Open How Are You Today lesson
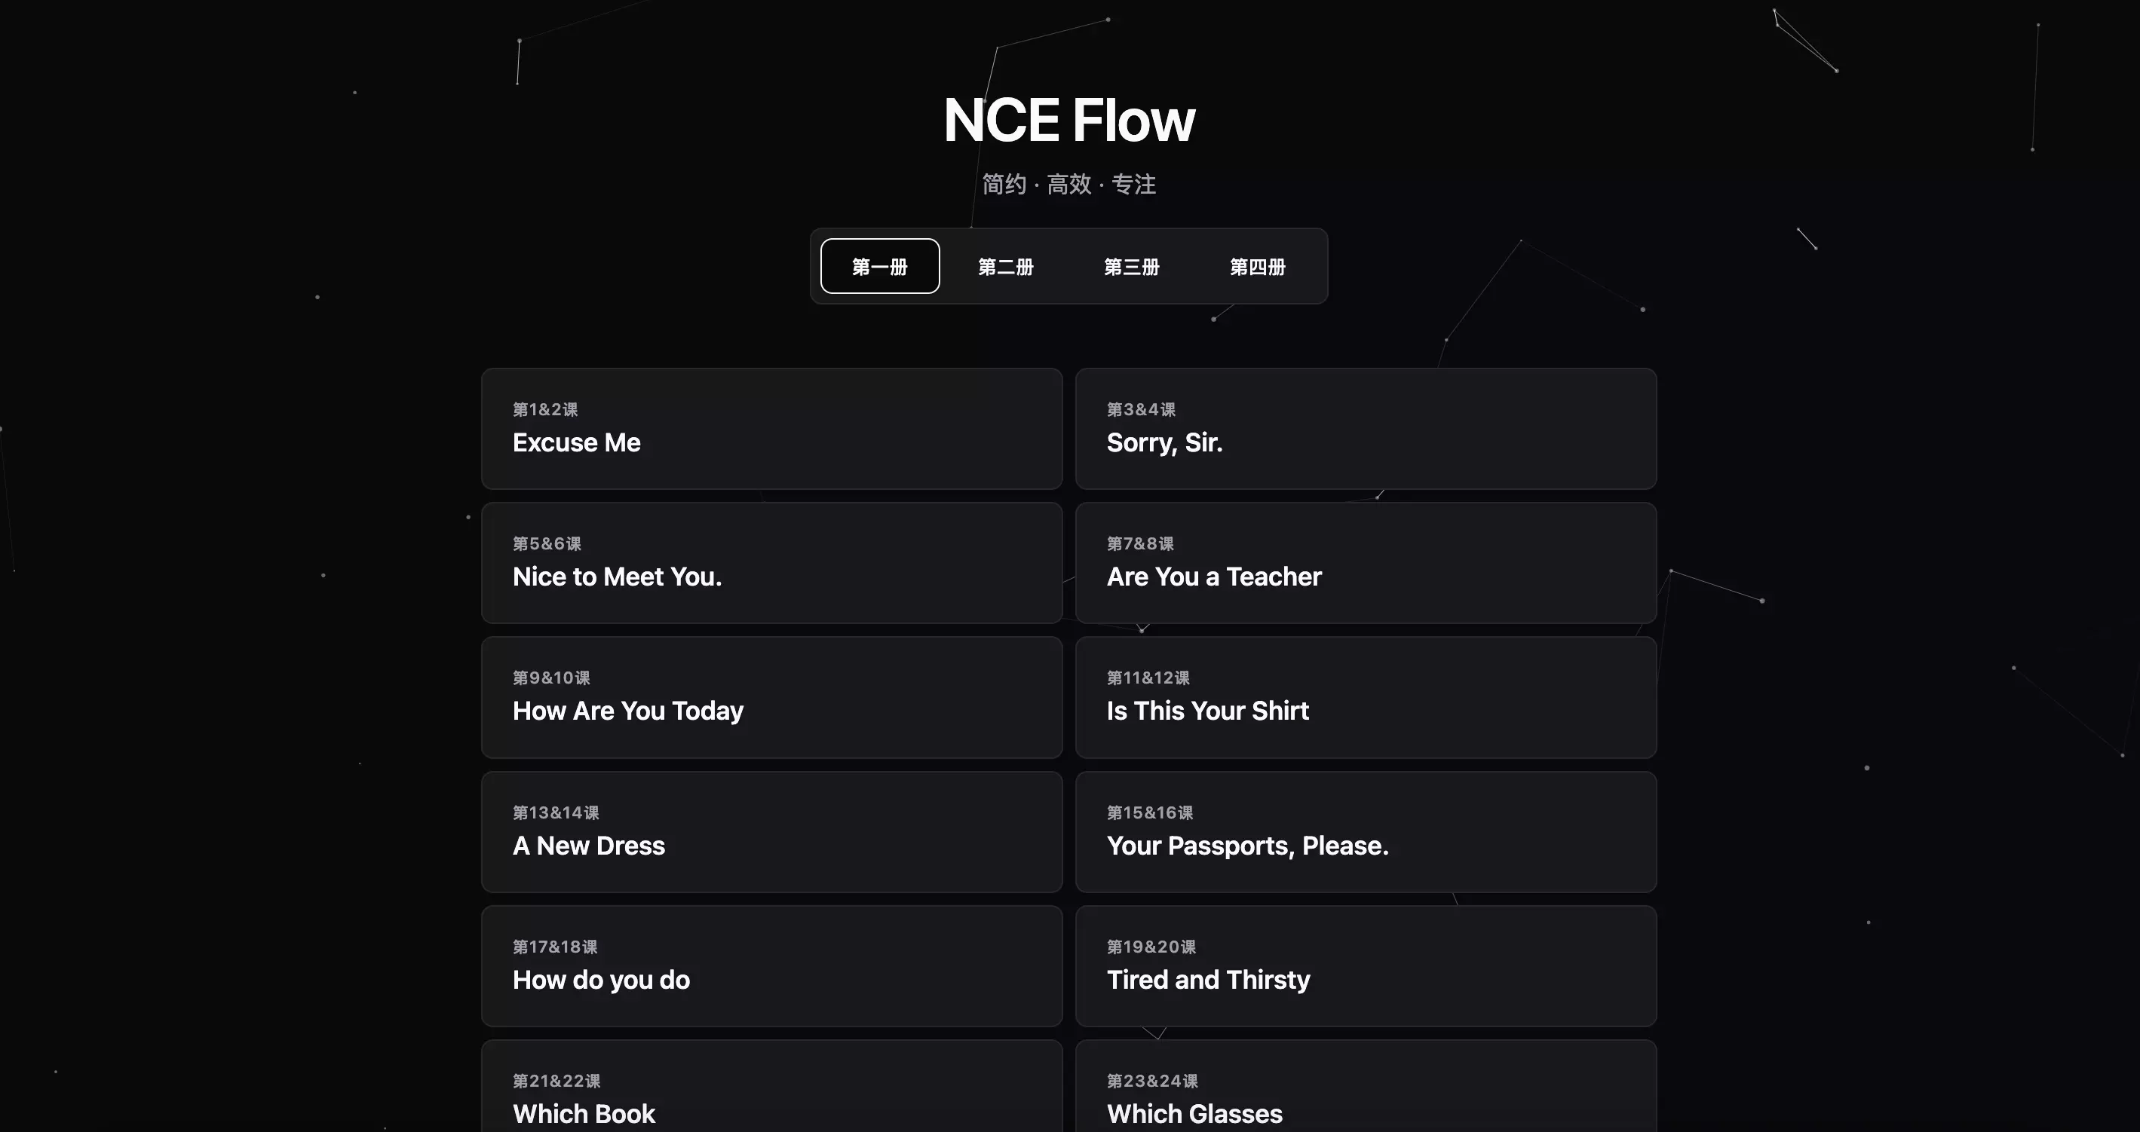Viewport: 2140px width, 1132px height. [771, 698]
